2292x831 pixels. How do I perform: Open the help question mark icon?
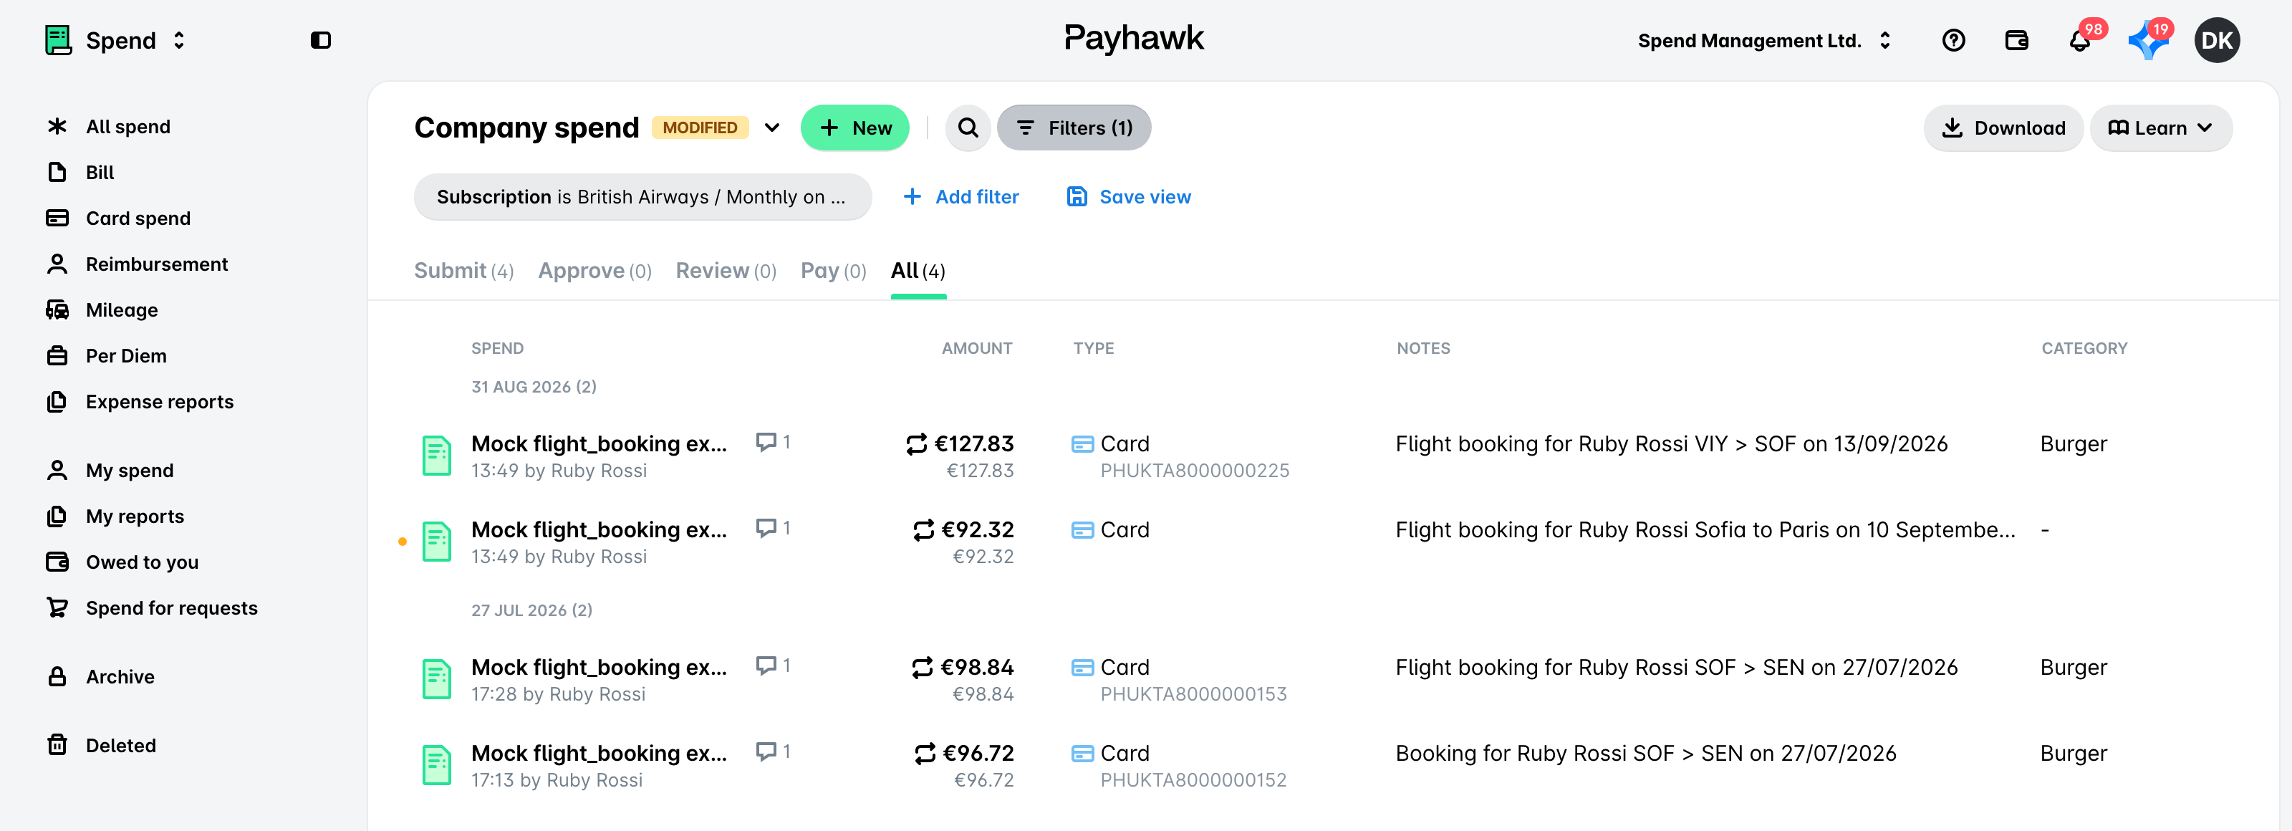tap(1953, 40)
